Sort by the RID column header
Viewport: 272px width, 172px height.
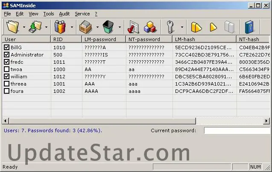coord(66,39)
